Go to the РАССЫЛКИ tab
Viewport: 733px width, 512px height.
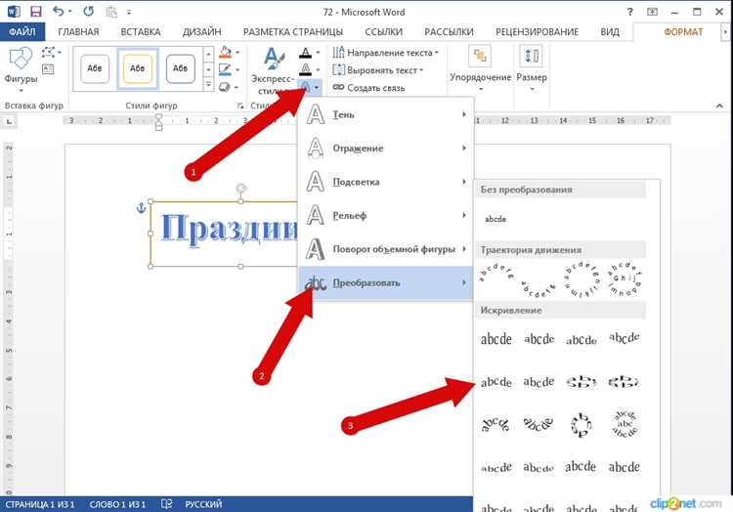tap(449, 32)
